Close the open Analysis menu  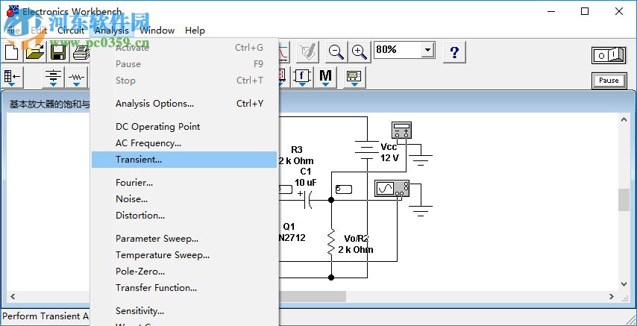tap(112, 31)
